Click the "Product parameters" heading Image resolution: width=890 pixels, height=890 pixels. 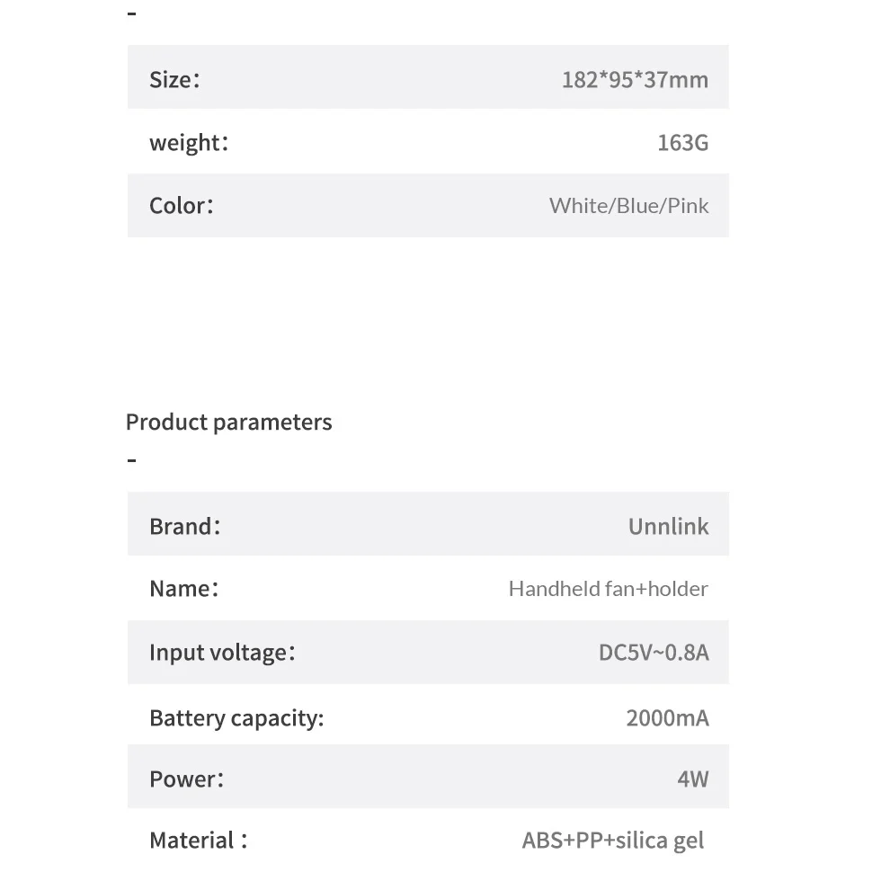[x=228, y=422]
